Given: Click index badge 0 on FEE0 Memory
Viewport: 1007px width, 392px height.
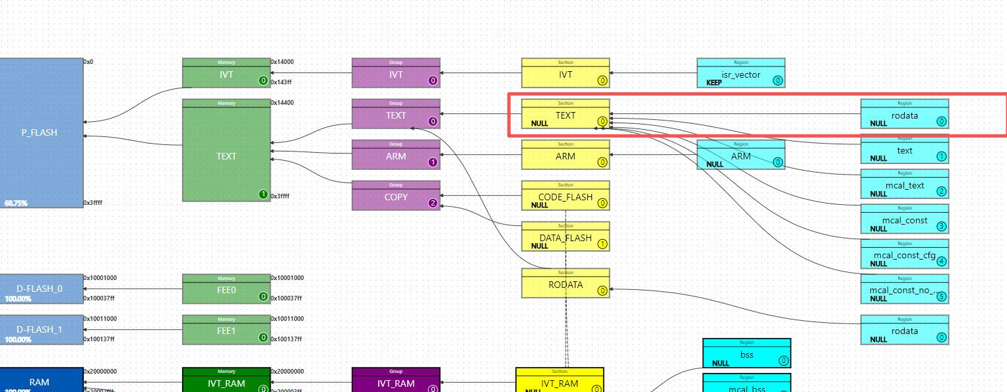Looking at the screenshot, I should tap(263, 296).
